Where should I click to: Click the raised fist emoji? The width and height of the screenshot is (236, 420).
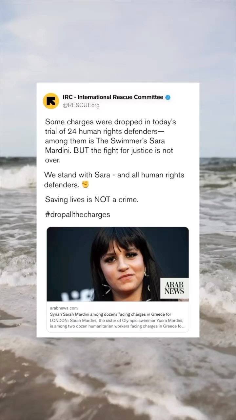[85, 185]
